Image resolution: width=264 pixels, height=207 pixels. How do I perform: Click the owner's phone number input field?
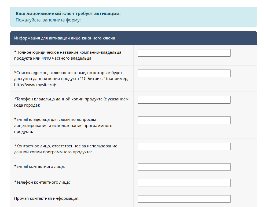pyautogui.click(x=184, y=100)
